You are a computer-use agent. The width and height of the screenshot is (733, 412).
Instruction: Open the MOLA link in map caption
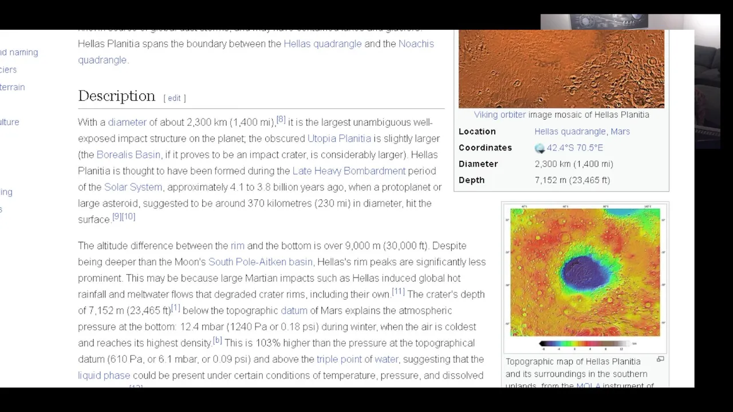588,385
